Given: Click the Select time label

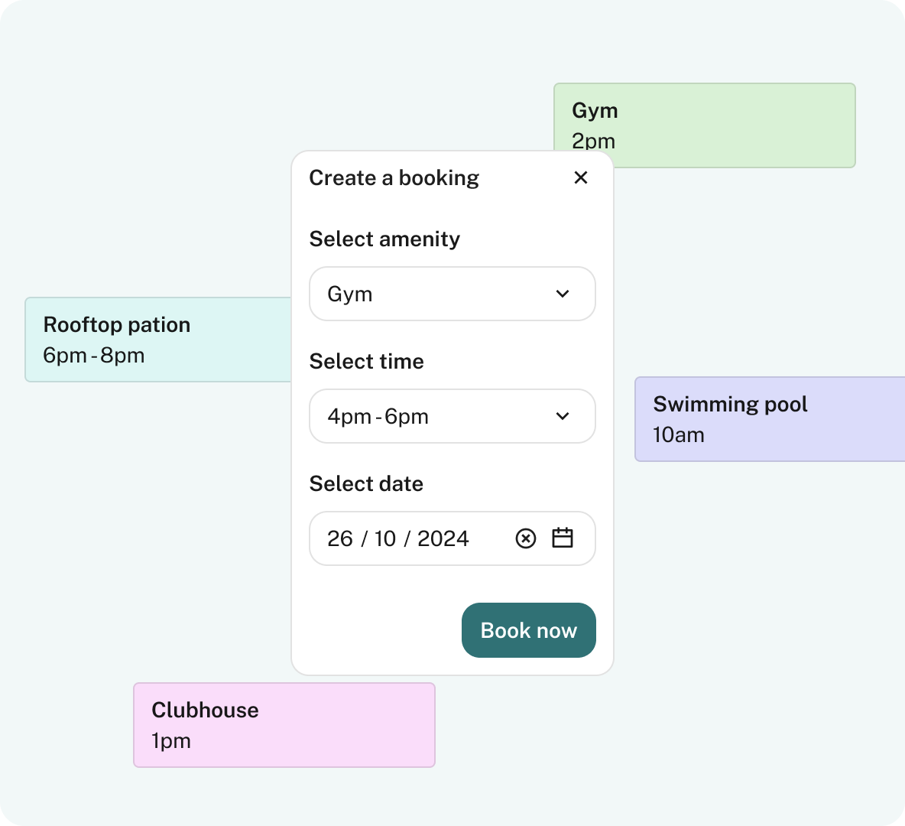Looking at the screenshot, I should click(x=366, y=362).
